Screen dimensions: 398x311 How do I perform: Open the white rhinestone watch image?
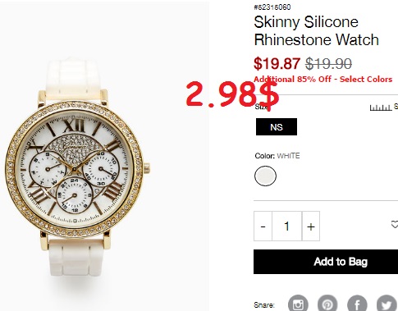[78, 167]
